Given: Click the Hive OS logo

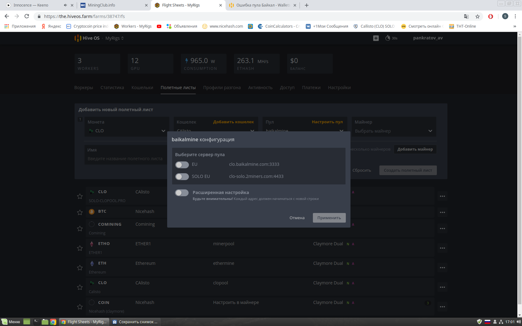Looking at the screenshot, I should coord(87,38).
